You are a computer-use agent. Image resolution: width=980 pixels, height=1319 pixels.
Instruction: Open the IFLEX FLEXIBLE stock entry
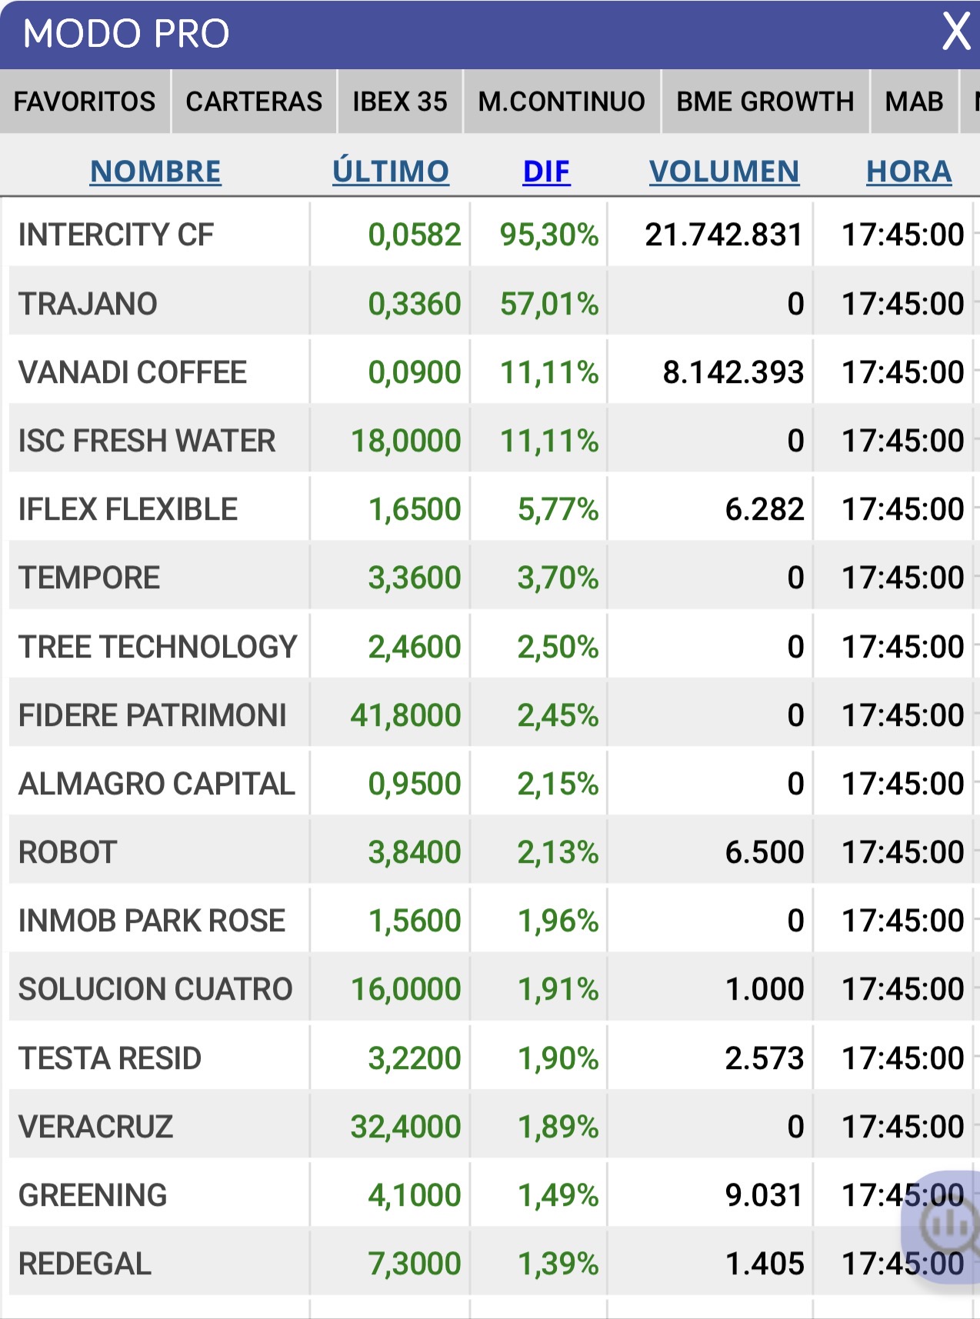(491, 509)
